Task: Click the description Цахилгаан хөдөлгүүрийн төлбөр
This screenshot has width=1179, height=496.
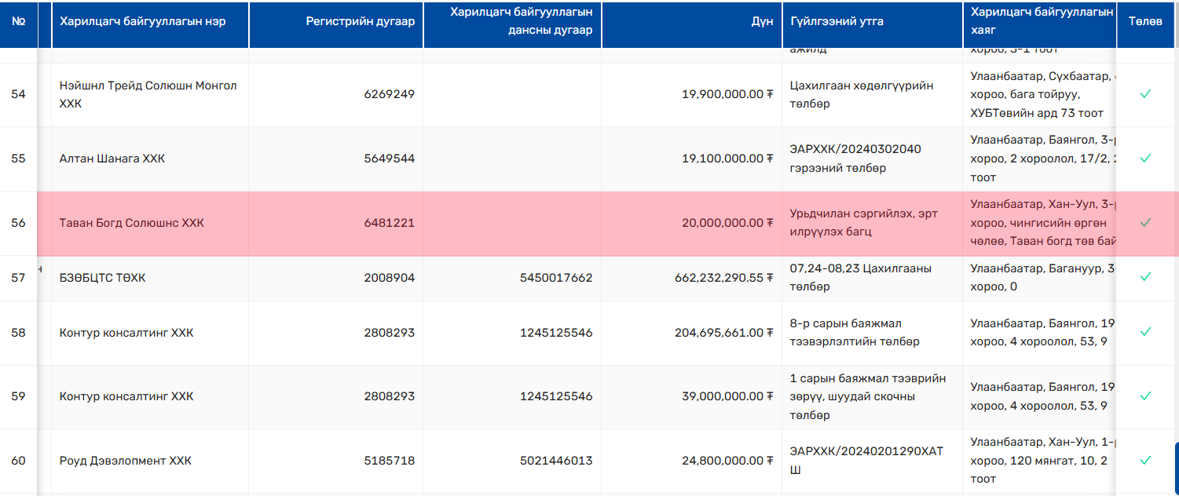Action: (x=862, y=94)
